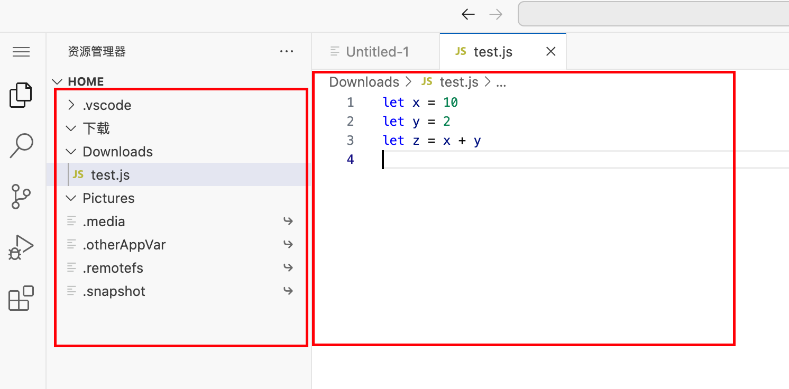Select the test.js editor tab
This screenshot has height=389, width=789.
492,51
